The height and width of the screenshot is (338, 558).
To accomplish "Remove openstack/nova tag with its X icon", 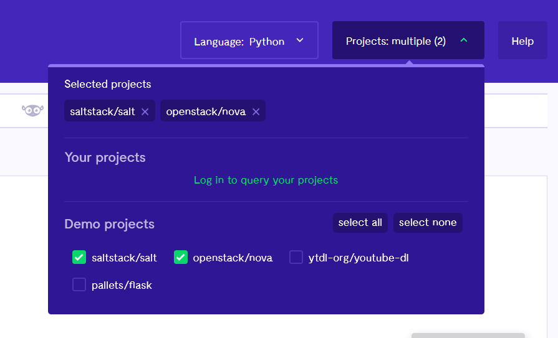I will click(256, 112).
